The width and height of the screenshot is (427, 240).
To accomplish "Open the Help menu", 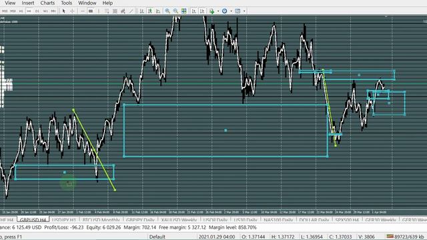I will click(x=107, y=3).
